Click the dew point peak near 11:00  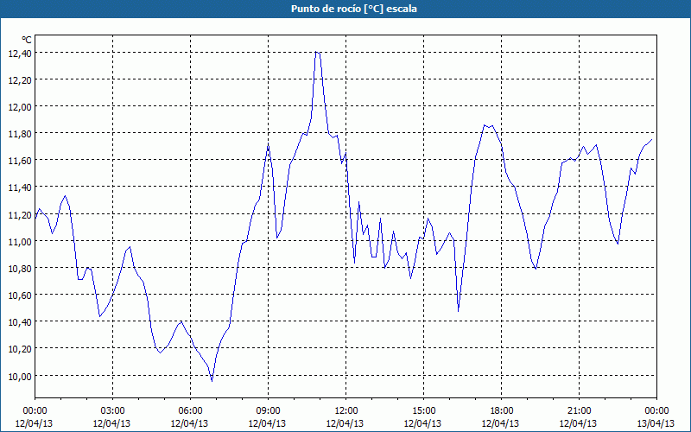pos(317,52)
